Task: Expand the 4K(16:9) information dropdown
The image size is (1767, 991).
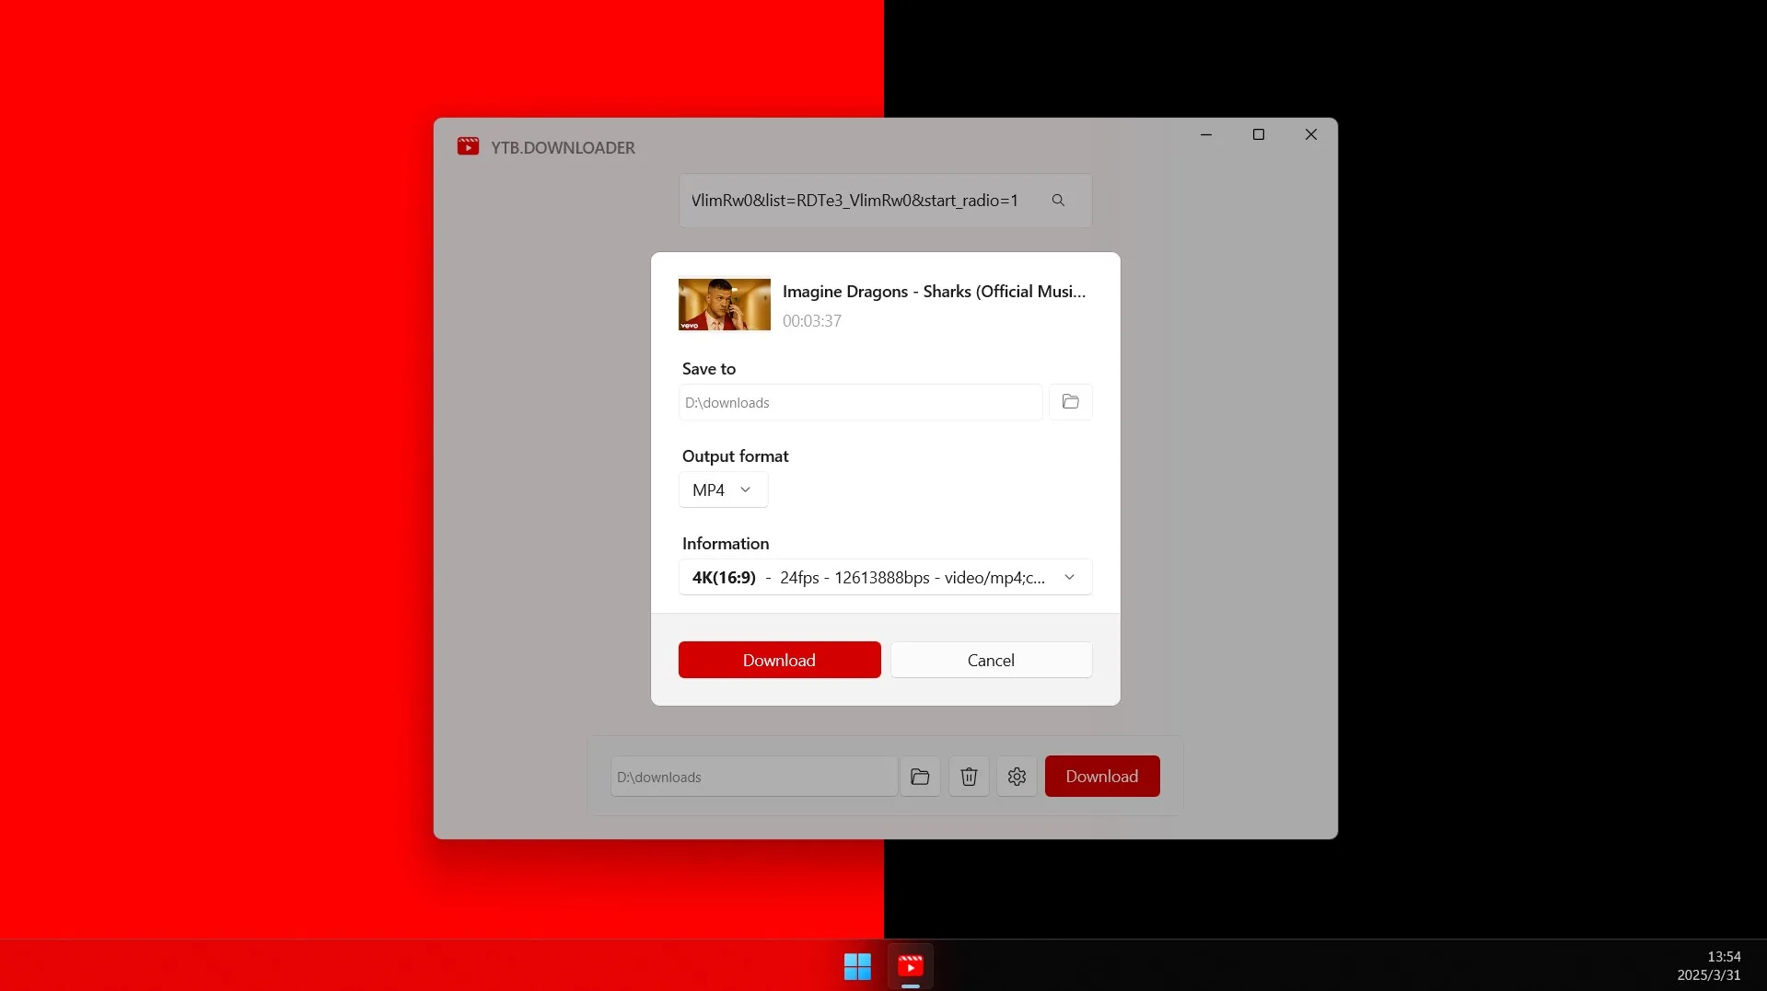Action: coord(885,577)
